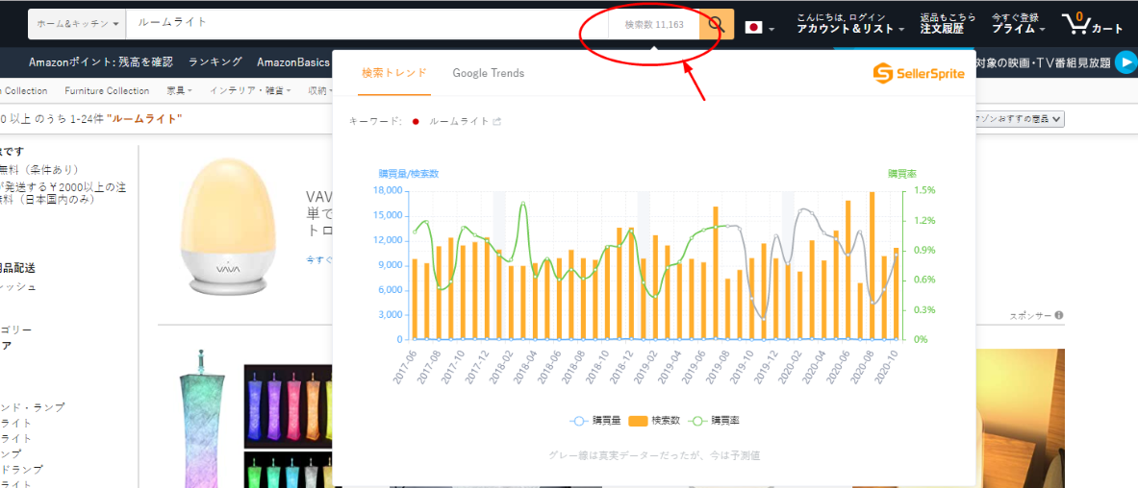Open external link icon beside ルームライト keyword

[497, 122]
